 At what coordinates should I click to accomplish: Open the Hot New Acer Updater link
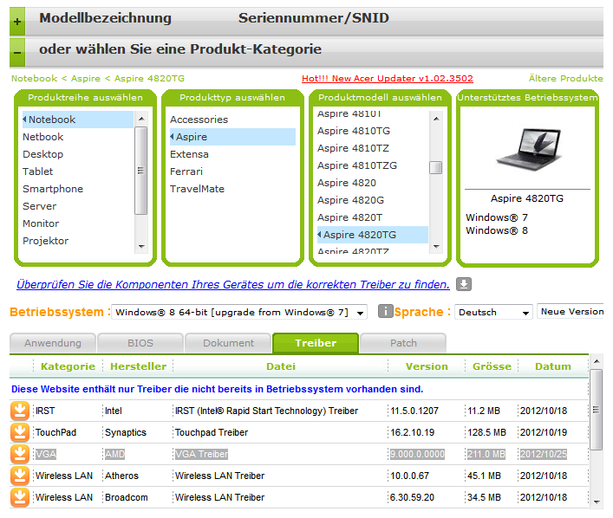(x=388, y=79)
